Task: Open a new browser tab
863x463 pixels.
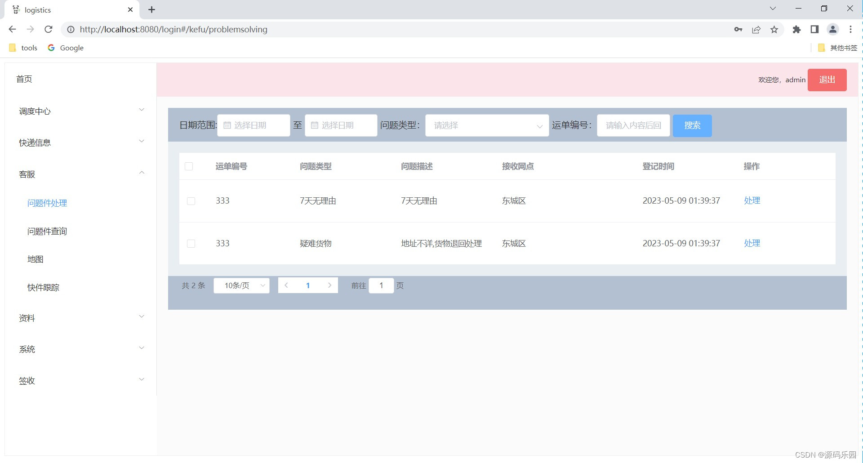Action: click(x=151, y=9)
